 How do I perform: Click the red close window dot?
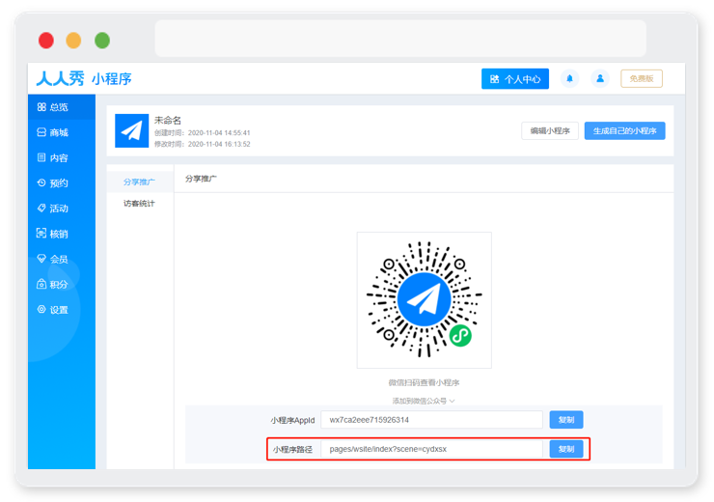point(46,41)
